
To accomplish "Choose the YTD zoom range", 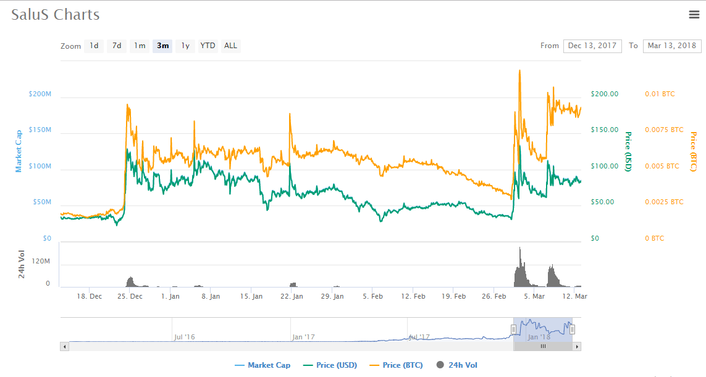I will click(208, 46).
